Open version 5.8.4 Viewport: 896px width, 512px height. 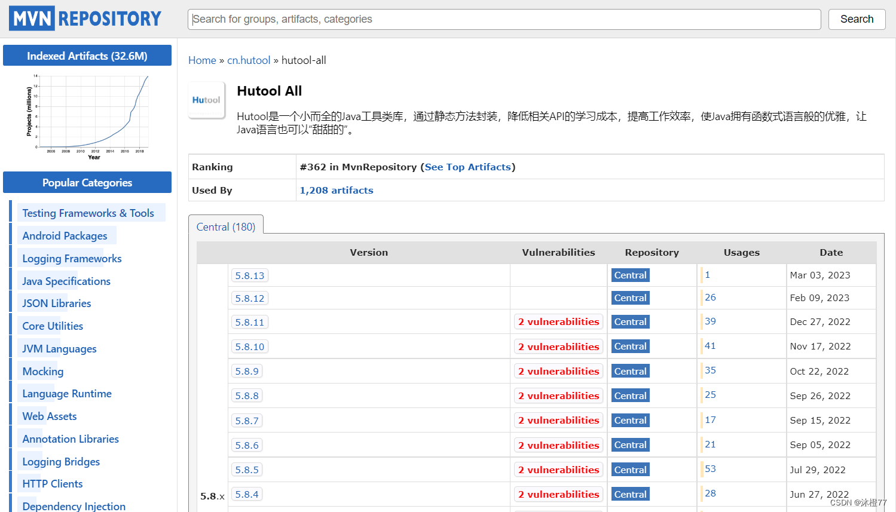click(247, 494)
